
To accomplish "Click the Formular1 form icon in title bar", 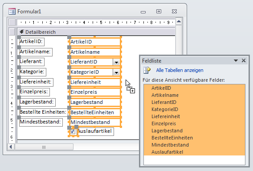I will [x=12, y=12].
